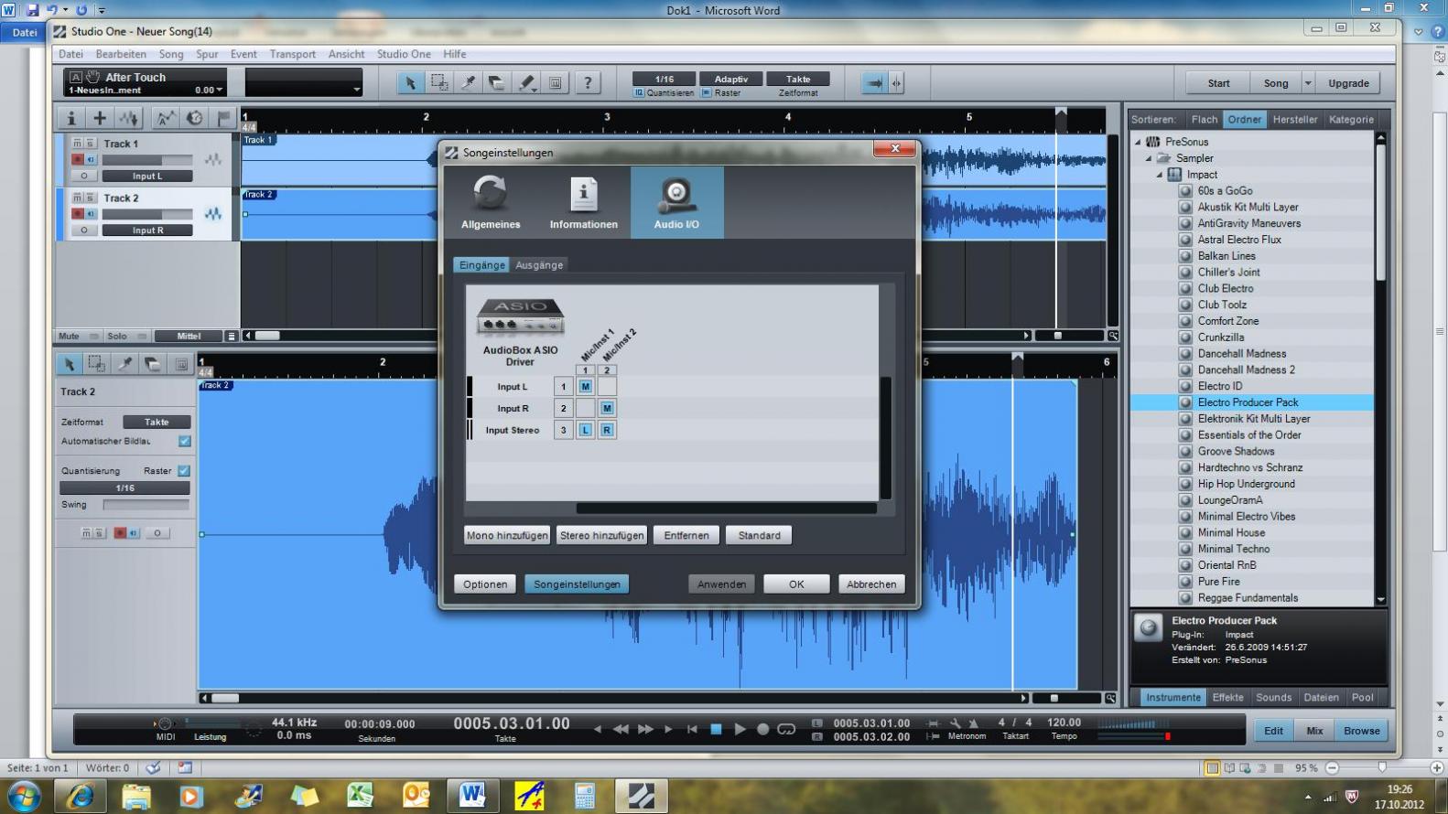1448x814 pixels.
Task: Collapse the PreSonus tree node
Action: 1138,142
